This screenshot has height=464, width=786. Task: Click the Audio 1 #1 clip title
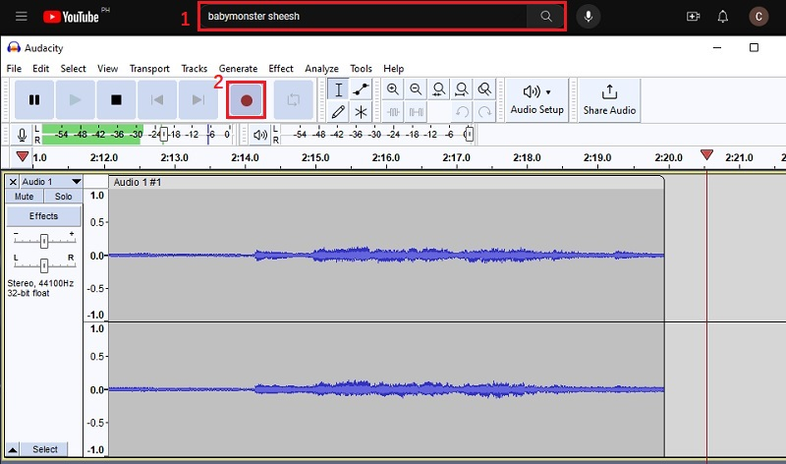(x=138, y=182)
